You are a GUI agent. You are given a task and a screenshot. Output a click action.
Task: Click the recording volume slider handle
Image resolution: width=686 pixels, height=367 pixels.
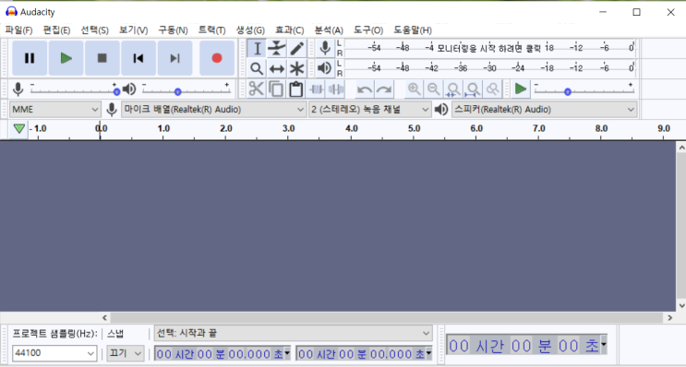[117, 92]
